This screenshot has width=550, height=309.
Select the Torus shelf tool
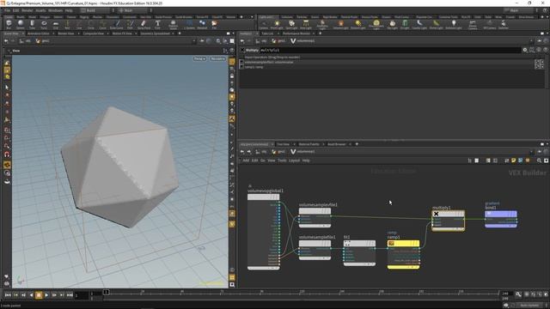tap(44, 25)
